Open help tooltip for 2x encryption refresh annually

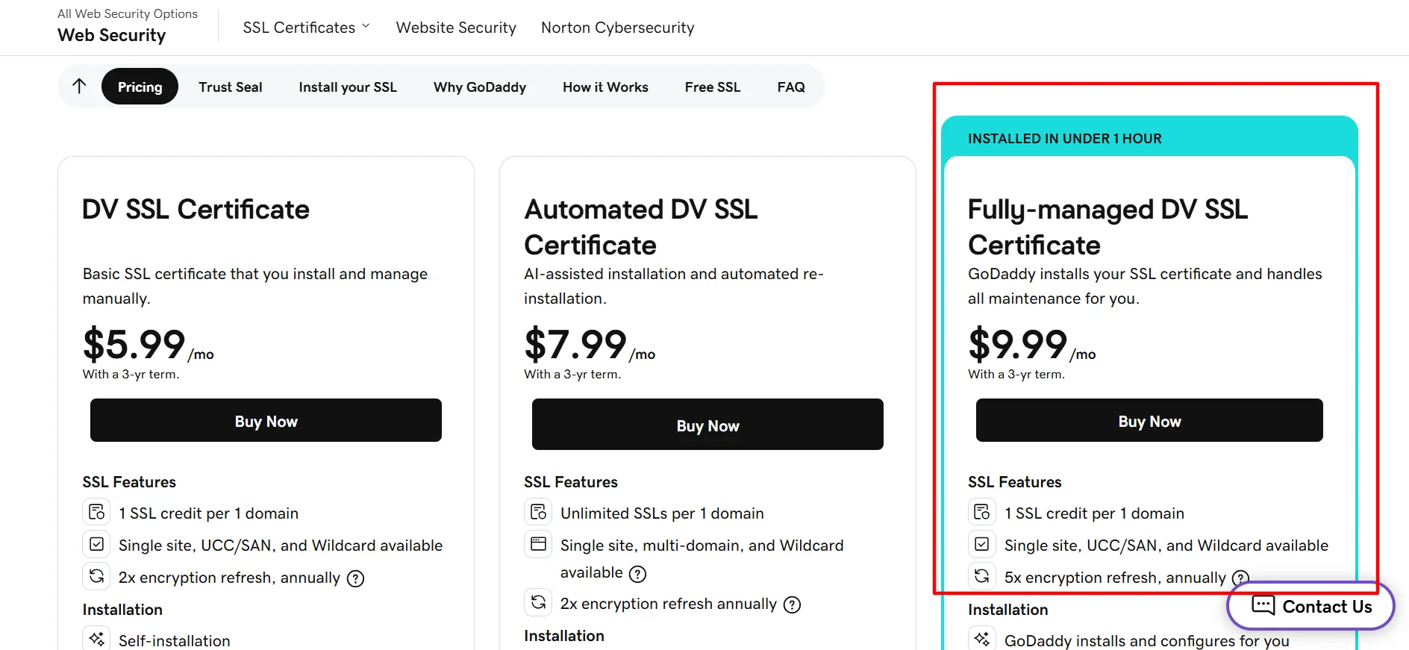tap(792, 604)
